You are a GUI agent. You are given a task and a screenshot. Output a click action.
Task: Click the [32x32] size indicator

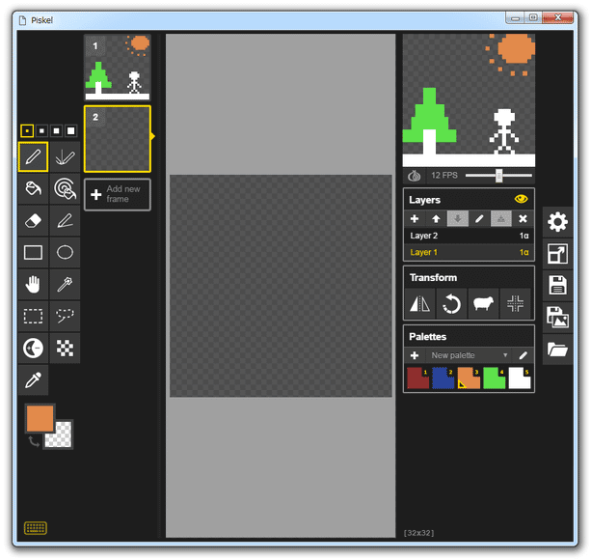tap(418, 533)
